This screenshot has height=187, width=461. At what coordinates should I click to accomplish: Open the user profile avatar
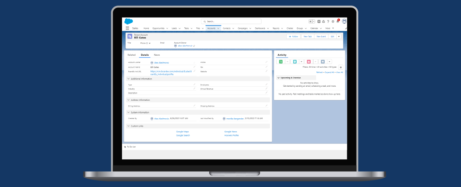click(x=344, y=21)
